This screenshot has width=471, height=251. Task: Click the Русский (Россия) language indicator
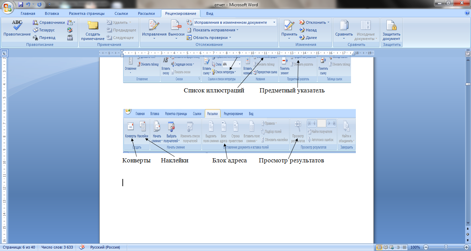point(105,247)
